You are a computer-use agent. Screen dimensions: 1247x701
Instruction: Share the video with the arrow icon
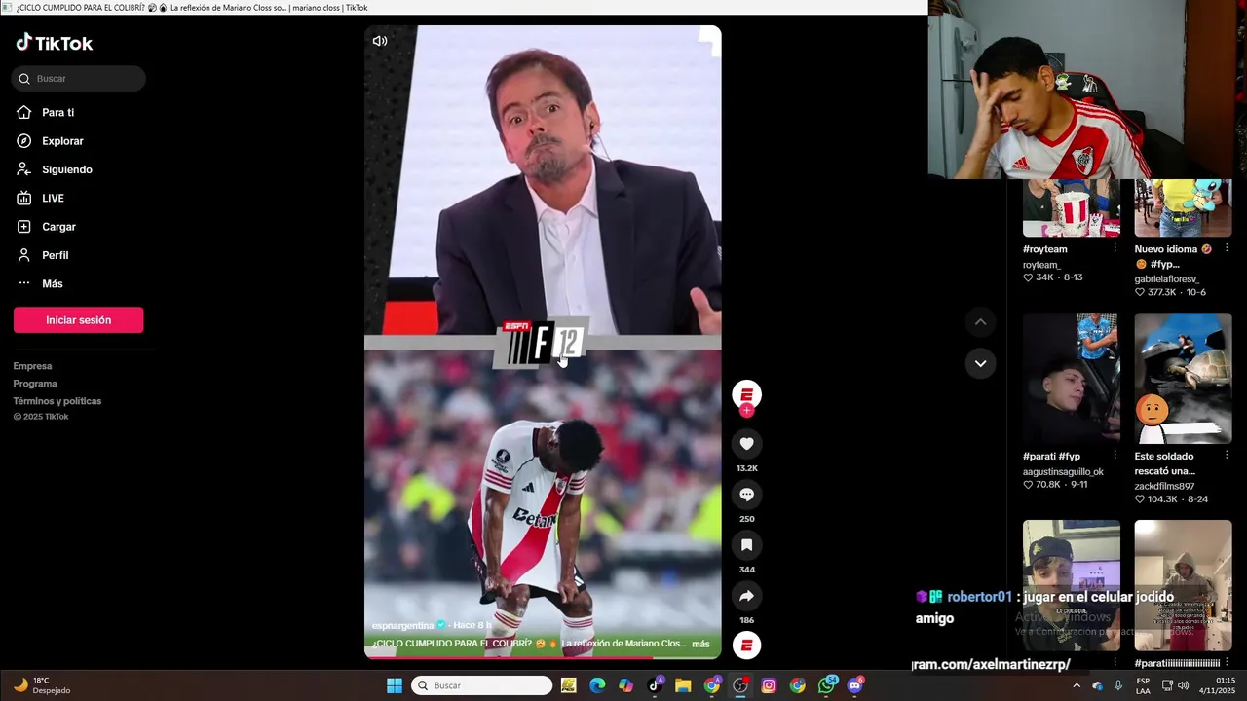747,596
